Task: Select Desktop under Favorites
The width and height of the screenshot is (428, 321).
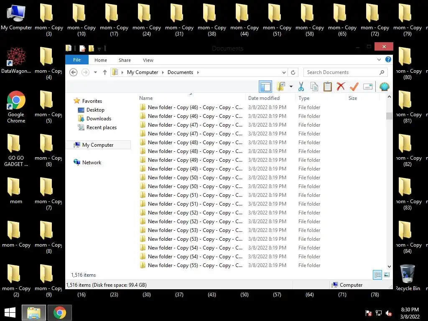Action: tap(91, 110)
